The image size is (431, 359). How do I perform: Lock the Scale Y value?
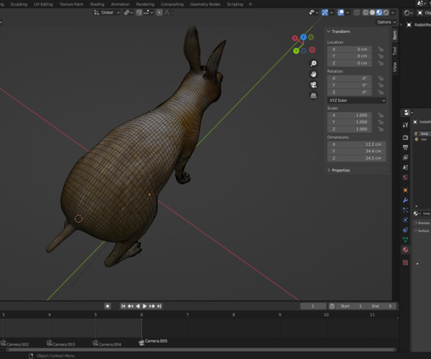click(x=381, y=122)
